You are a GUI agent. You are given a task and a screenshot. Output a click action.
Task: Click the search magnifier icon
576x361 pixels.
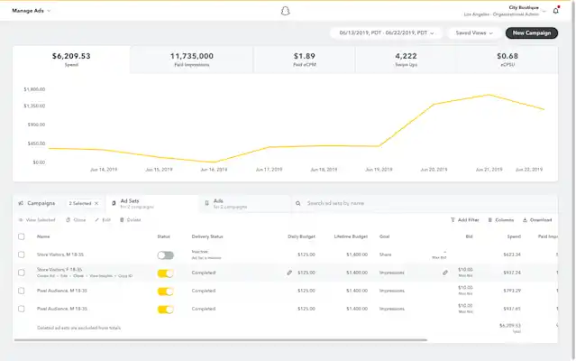coord(298,203)
